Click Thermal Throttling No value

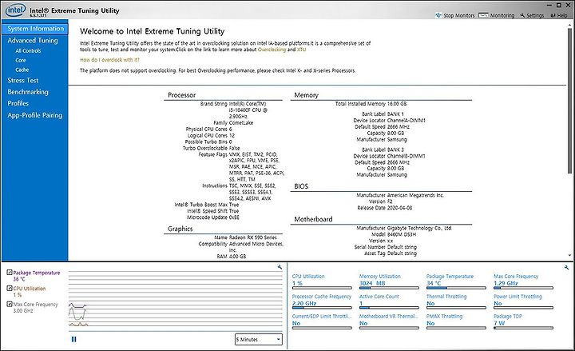(x=430, y=303)
